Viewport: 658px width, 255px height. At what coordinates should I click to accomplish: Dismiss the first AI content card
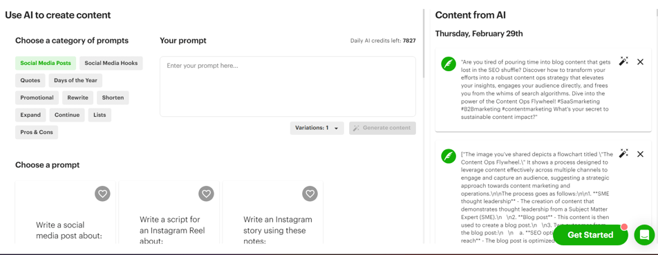click(x=640, y=62)
